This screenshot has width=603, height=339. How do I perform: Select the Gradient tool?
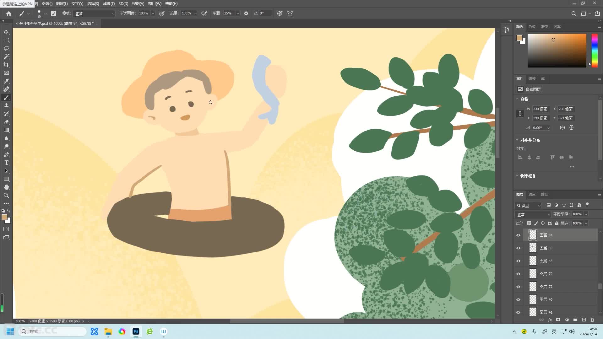point(6,130)
